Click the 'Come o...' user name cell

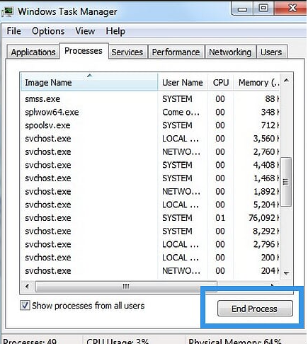pos(181,112)
